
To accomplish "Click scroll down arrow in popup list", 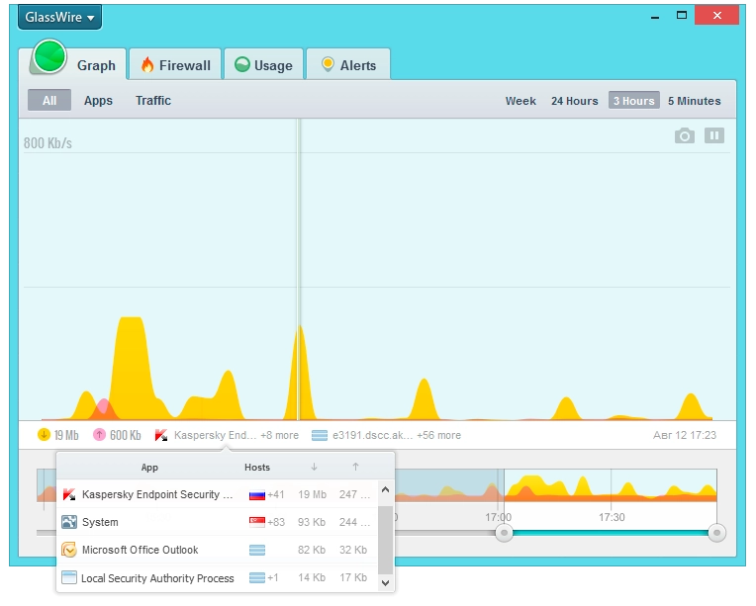I will click(x=385, y=583).
